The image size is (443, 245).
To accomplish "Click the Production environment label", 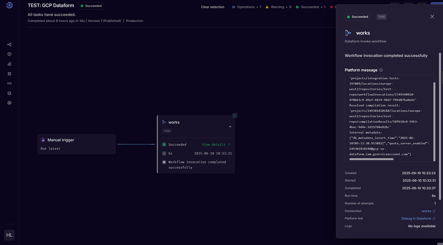I will click(134, 21).
